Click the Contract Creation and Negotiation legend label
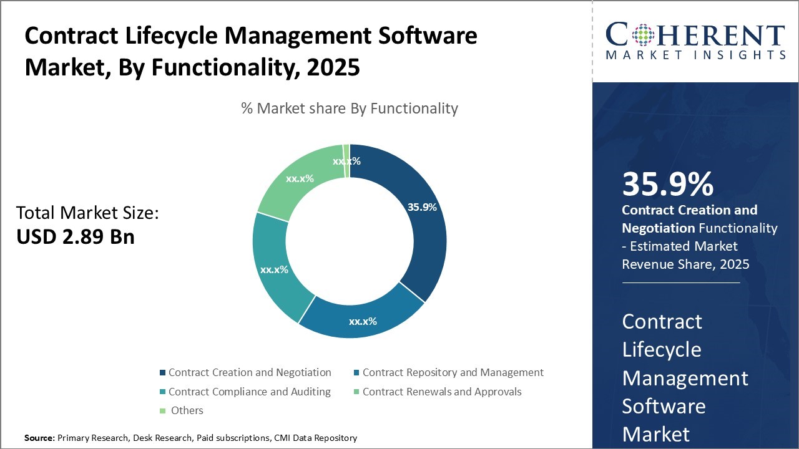 pos(250,373)
